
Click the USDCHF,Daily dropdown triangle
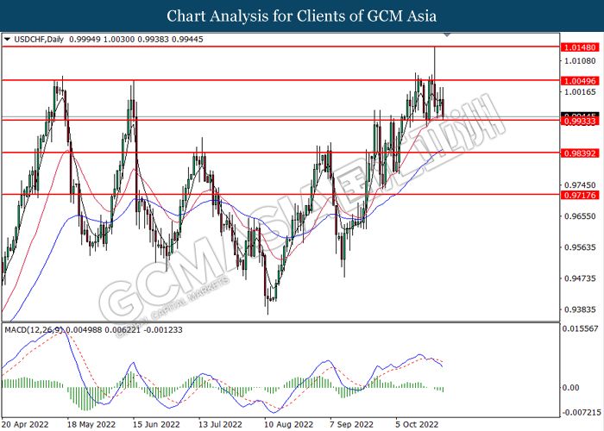coord(7,40)
